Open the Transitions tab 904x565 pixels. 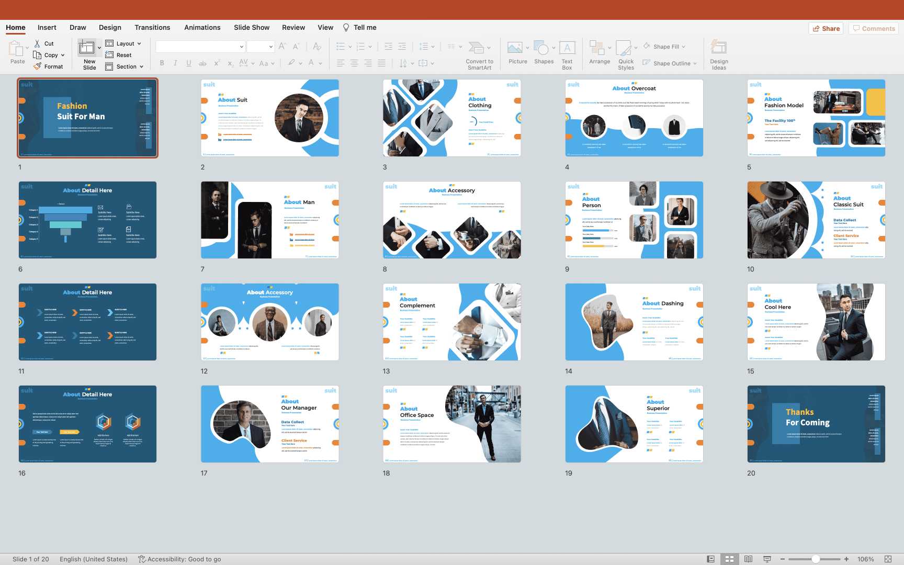[152, 28]
